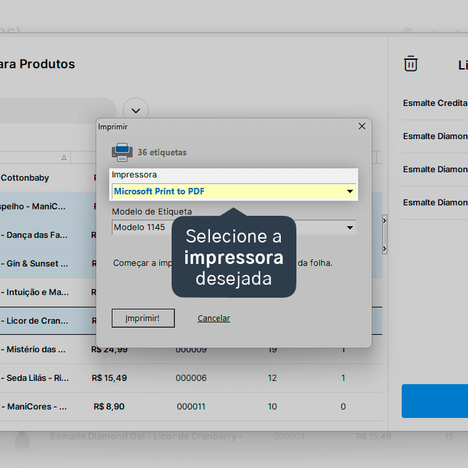Select the Intuição e Ma... product row
Viewport: 468px width, 468px height.
pyautogui.click(x=47, y=292)
